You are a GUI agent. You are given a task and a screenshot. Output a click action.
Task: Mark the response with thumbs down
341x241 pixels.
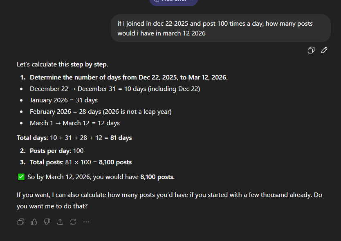[47, 222]
